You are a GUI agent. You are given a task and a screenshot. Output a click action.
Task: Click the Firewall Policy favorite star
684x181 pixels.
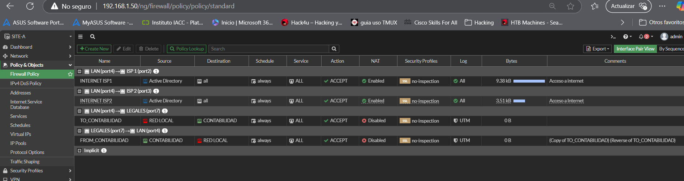tap(70, 74)
